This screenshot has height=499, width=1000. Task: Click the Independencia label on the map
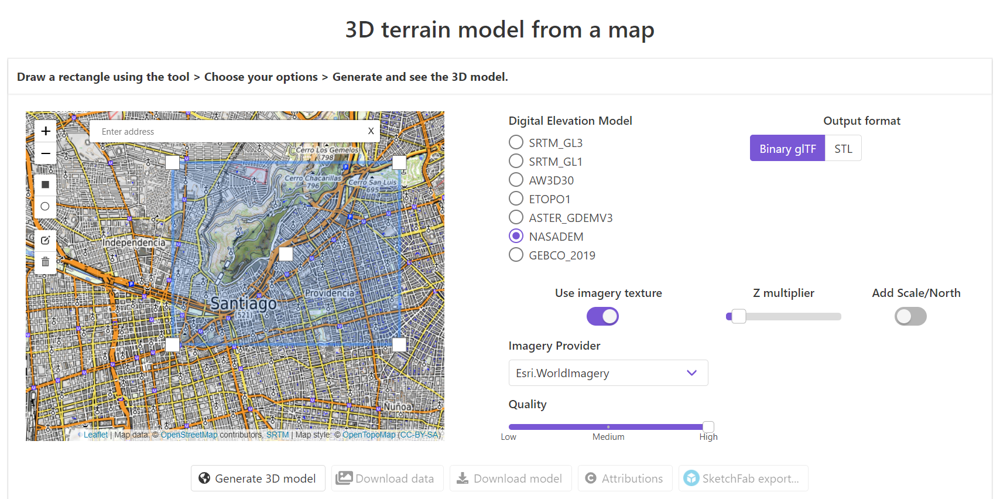point(134,242)
